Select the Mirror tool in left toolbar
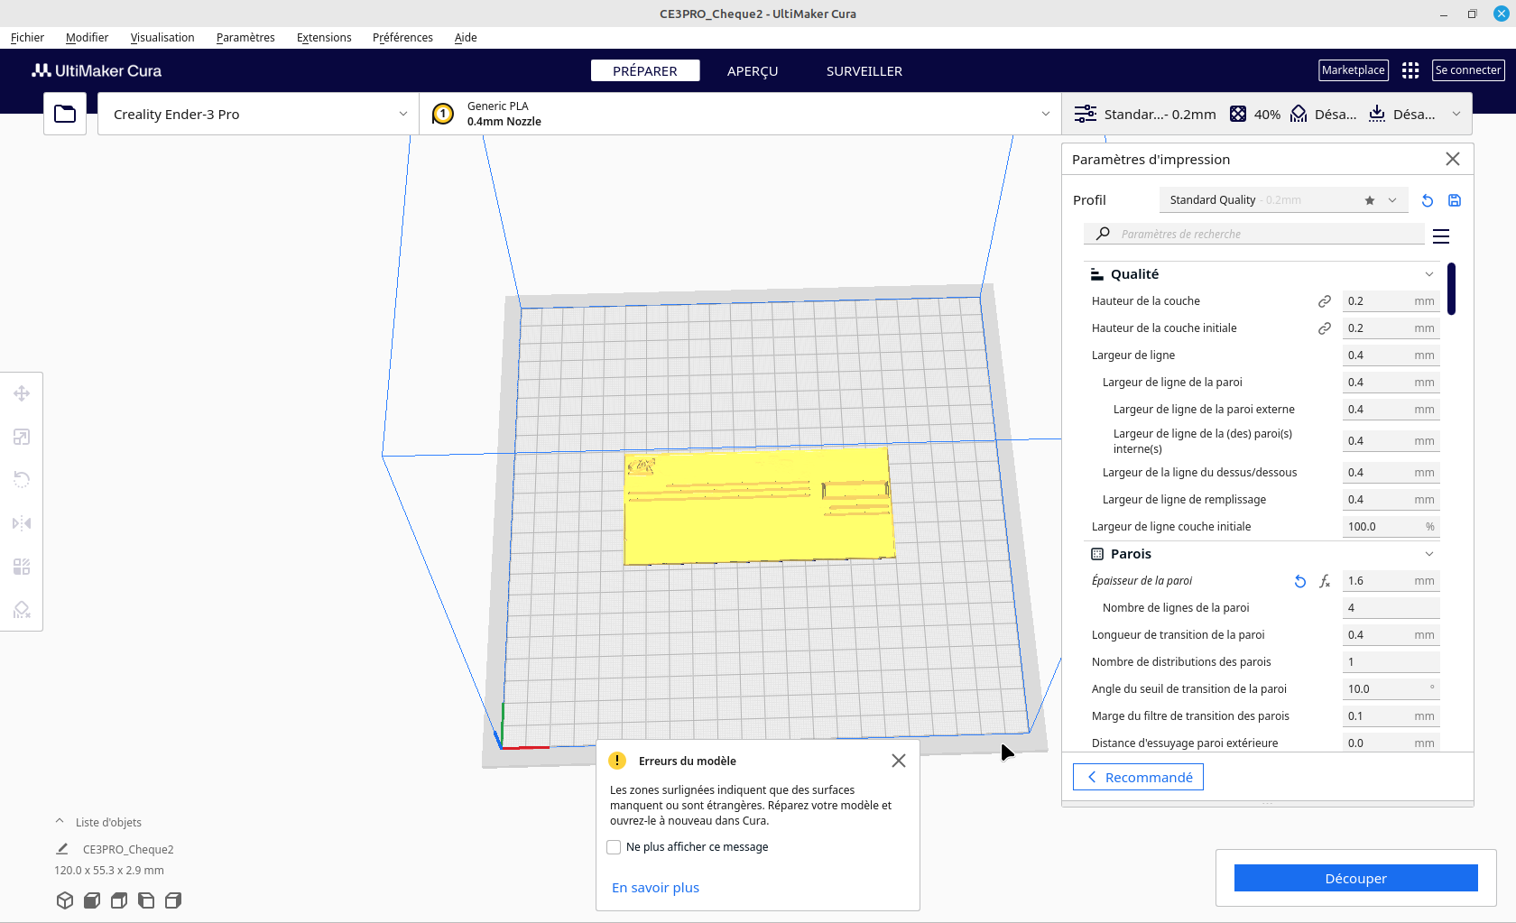 (x=22, y=523)
